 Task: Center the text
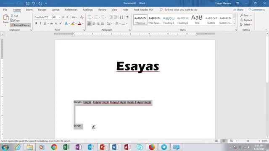pyautogui.click(x=94, y=23)
